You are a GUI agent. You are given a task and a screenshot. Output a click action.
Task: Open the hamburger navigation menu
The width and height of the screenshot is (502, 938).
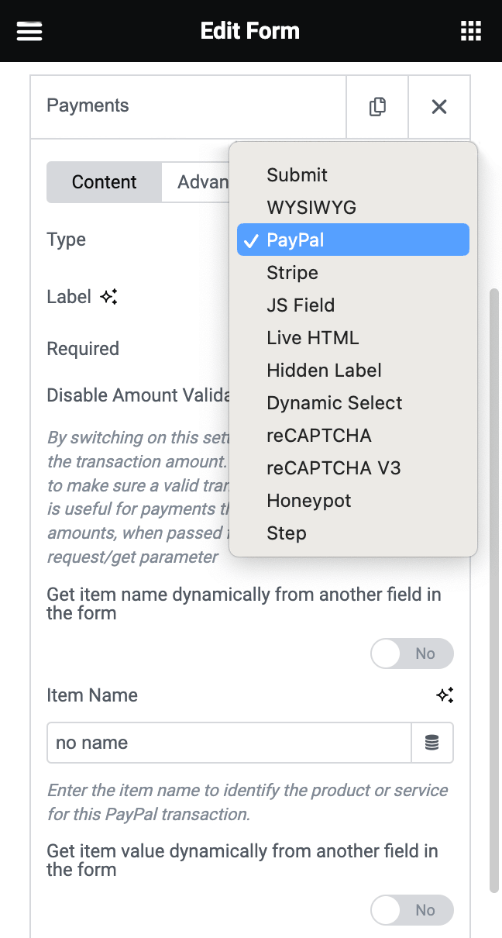30,30
